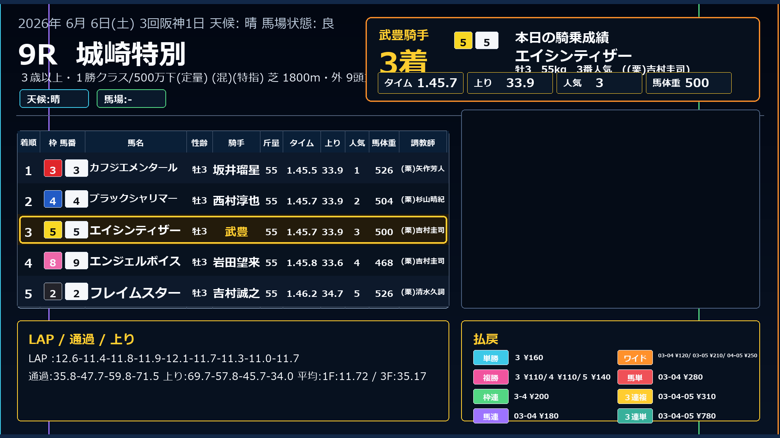Screen dimensions: 780x438
Task: Click the 人気 3 stat box
Action: click(599, 83)
